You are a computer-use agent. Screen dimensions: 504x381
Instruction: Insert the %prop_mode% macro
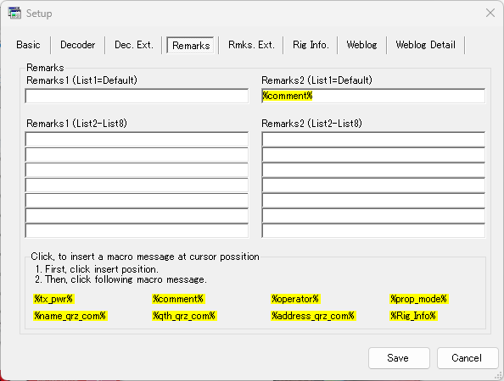click(419, 299)
